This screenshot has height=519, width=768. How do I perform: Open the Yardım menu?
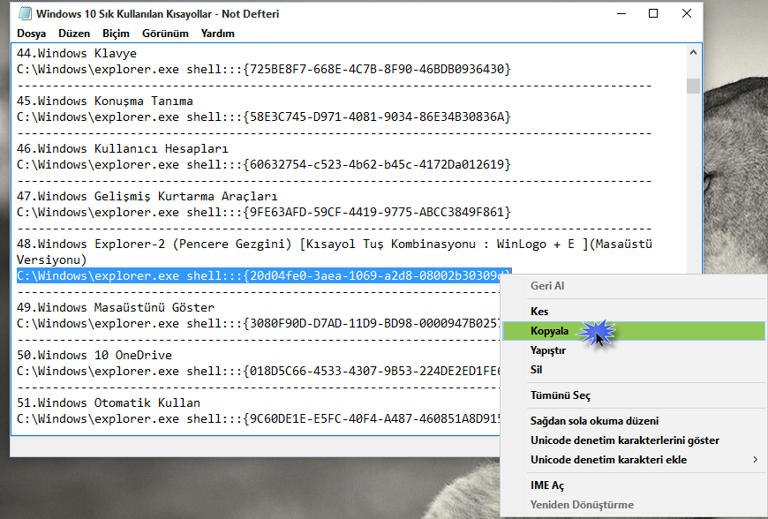[x=217, y=34]
